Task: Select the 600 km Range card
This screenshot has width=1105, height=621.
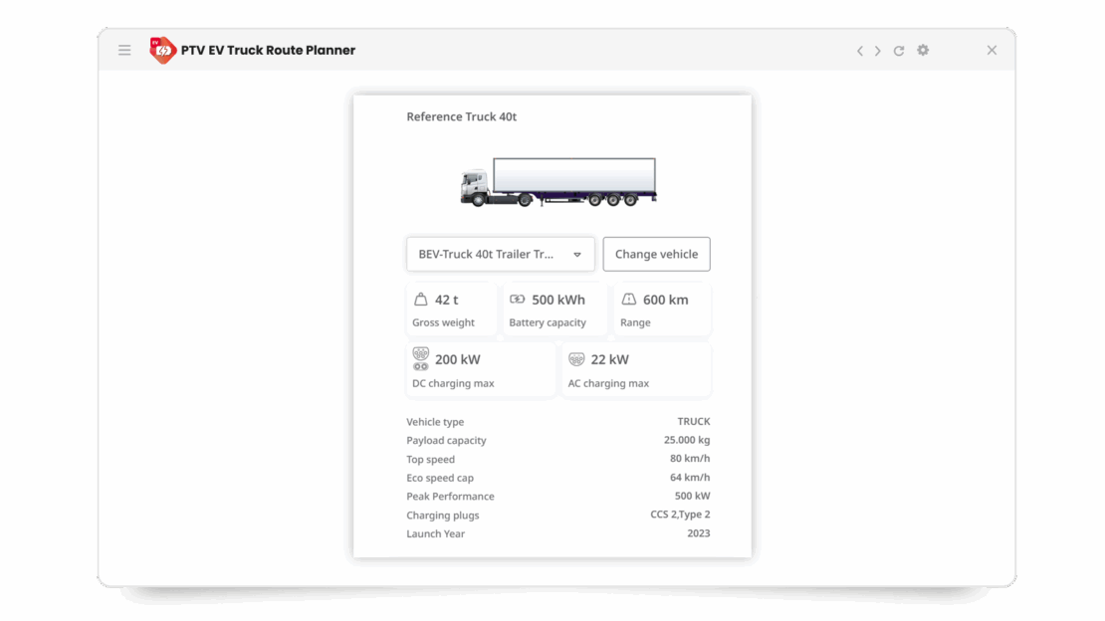Action: (662, 310)
